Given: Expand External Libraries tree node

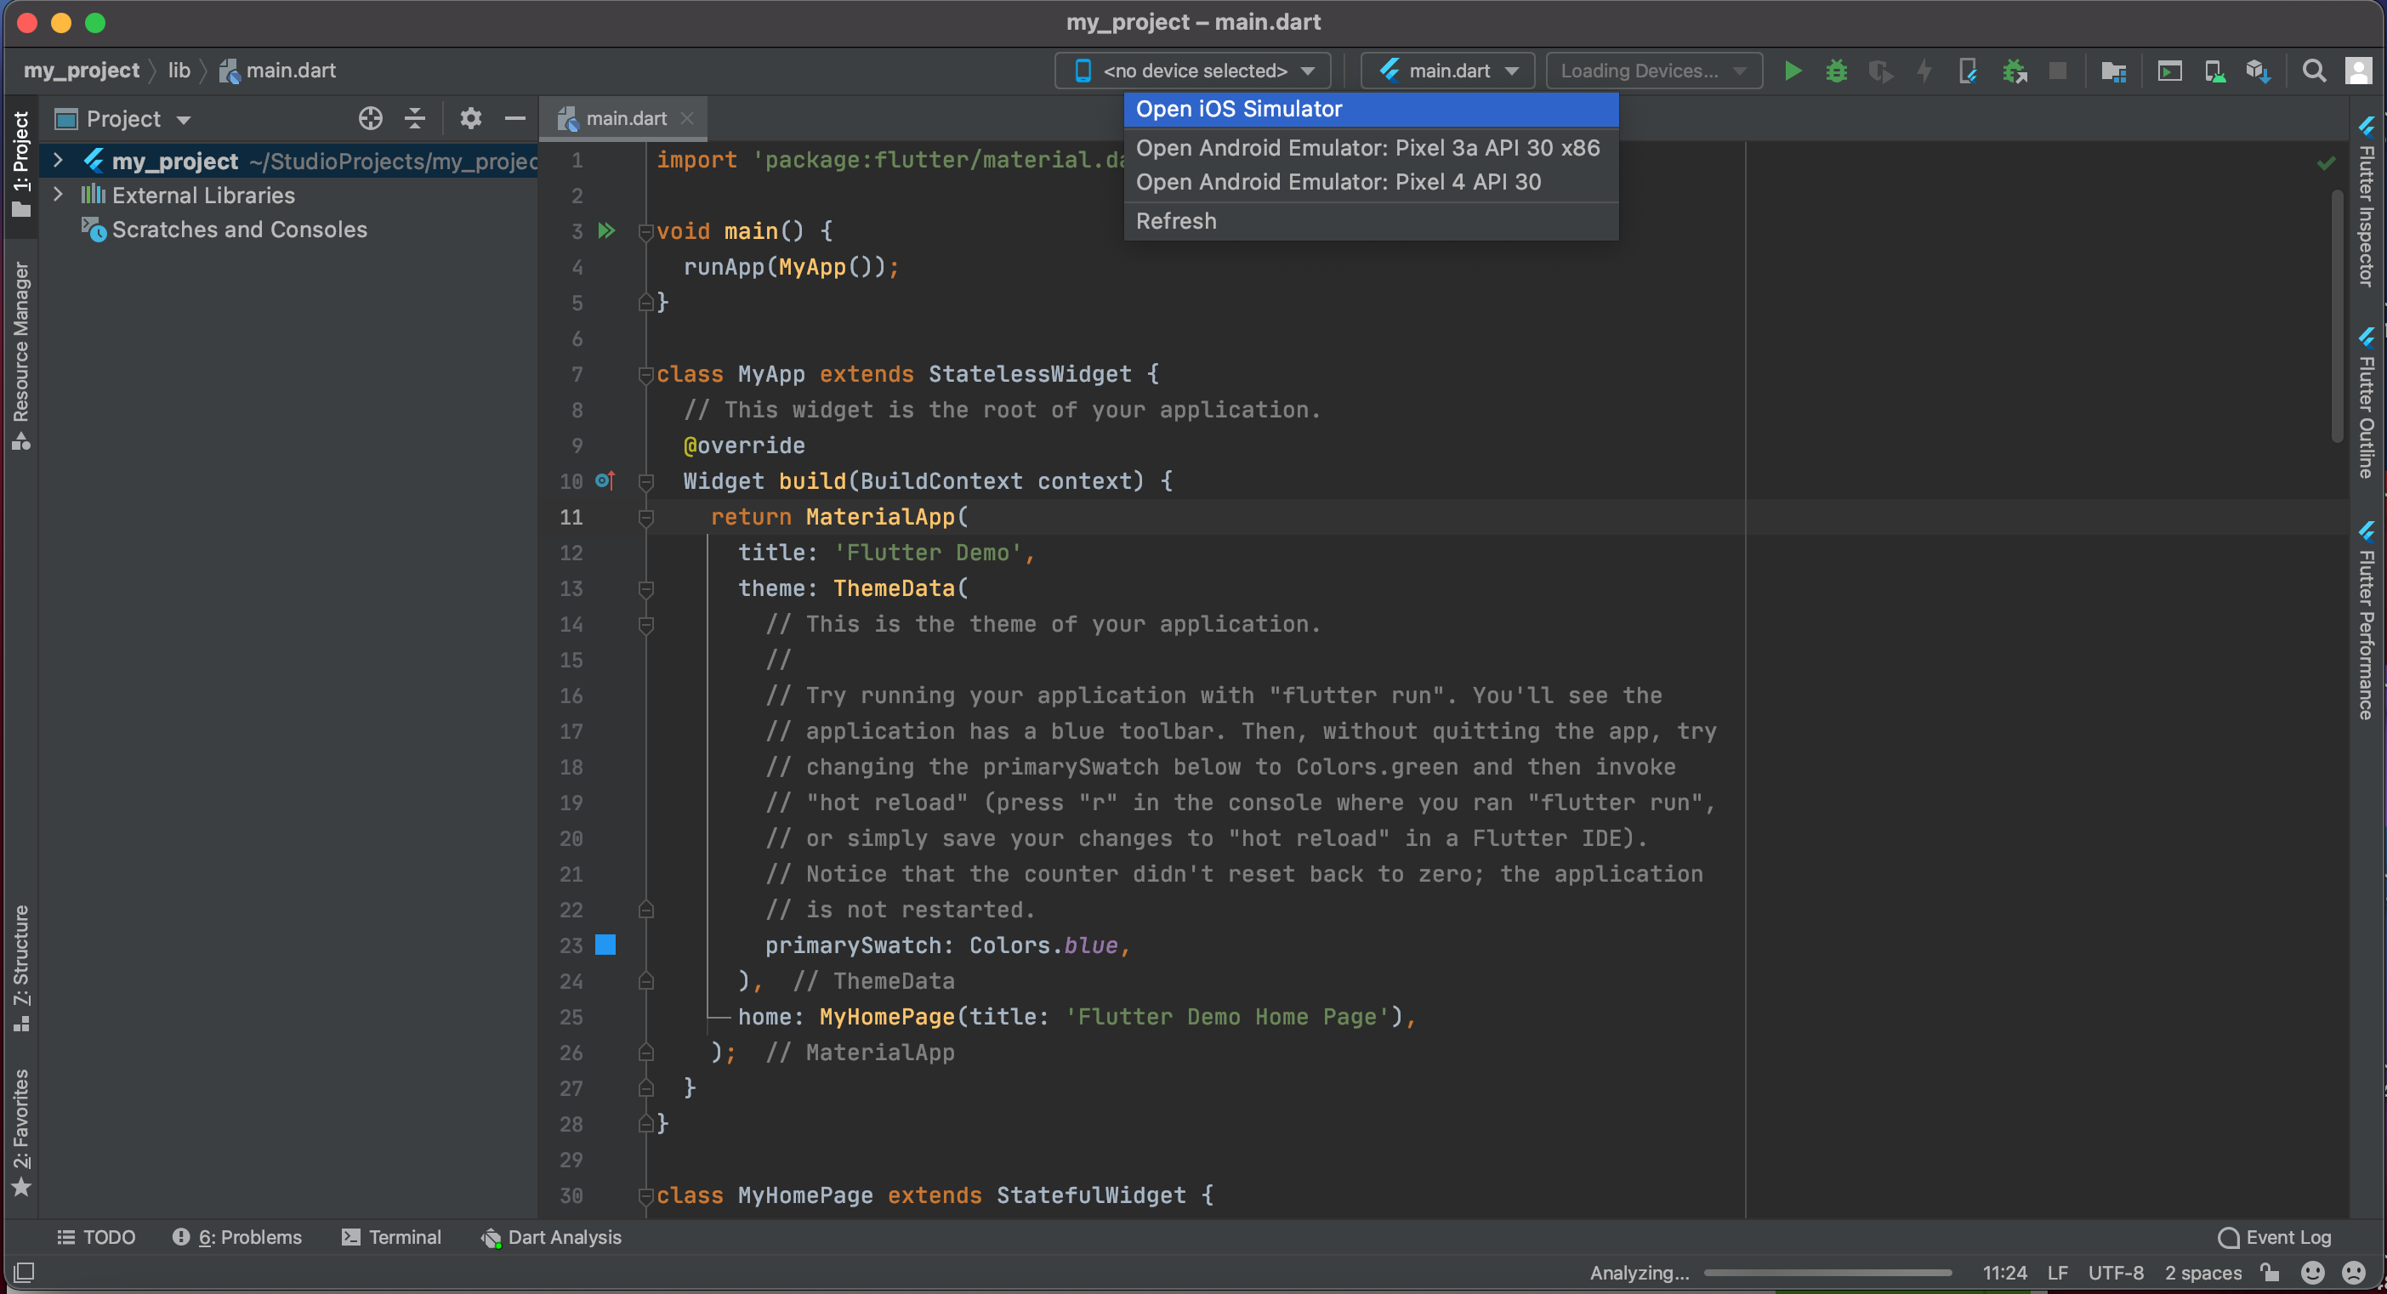Looking at the screenshot, I should 59,195.
